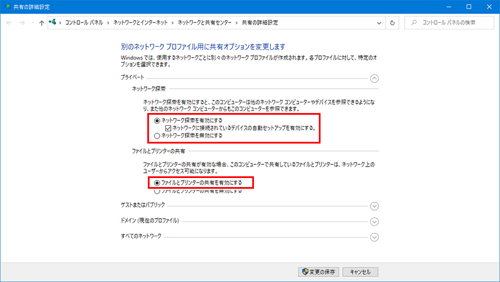Click the Control Panel icon in address bar
The height and width of the screenshot is (282, 500).
pos(52,22)
